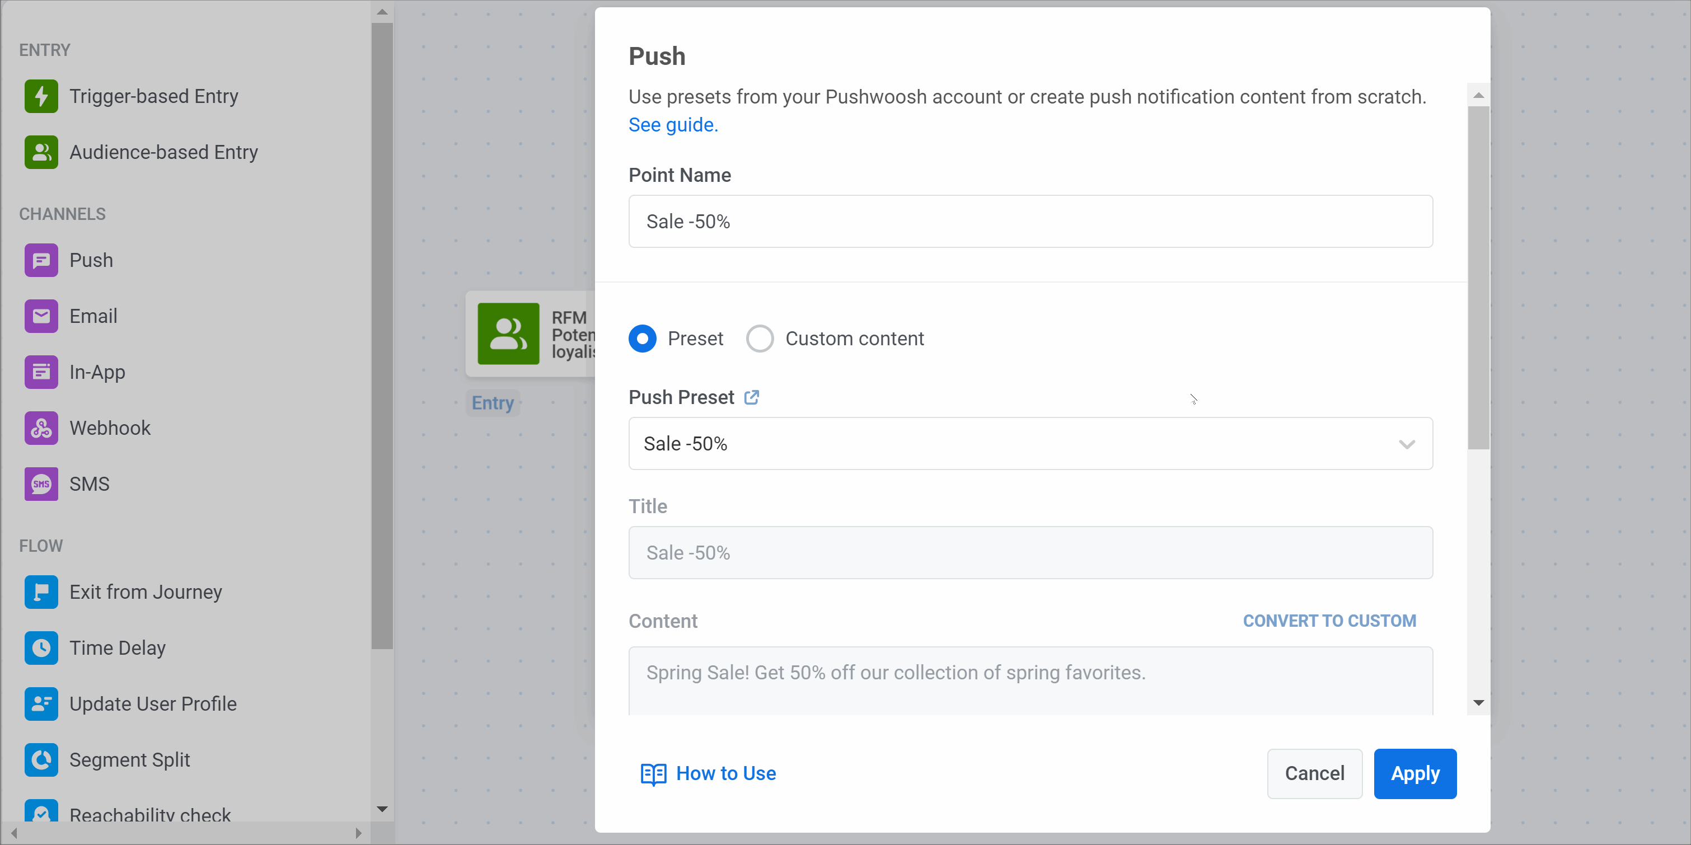Click the In-App channel icon
This screenshot has width=1691, height=845.
(41, 372)
